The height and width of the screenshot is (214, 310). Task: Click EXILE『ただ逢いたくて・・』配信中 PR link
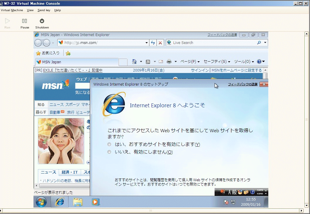click(x=73, y=70)
